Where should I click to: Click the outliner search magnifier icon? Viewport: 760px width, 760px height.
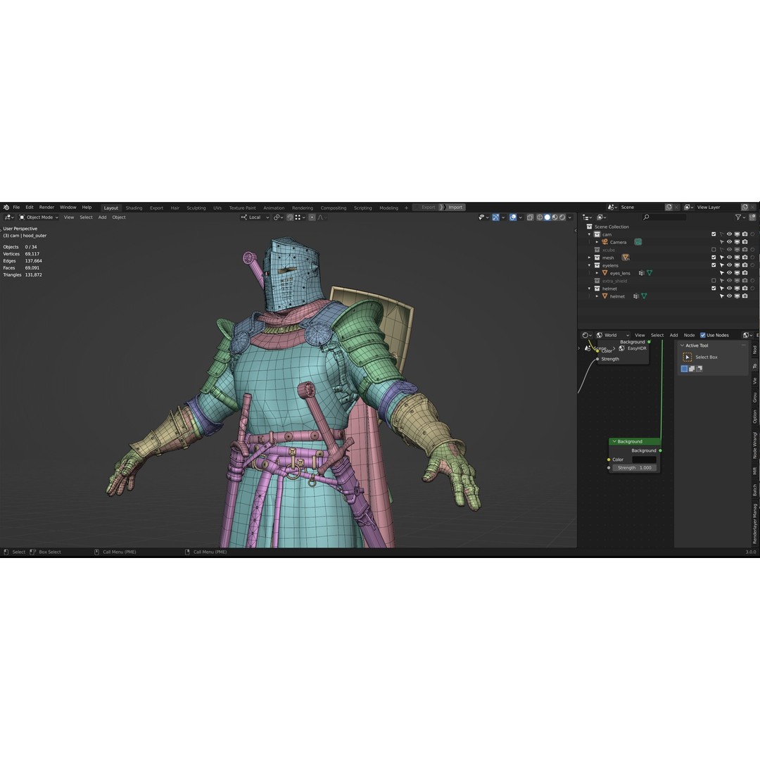(646, 217)
